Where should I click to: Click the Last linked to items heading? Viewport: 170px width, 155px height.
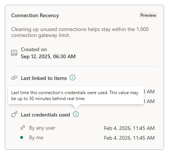(x=44, y=78)
